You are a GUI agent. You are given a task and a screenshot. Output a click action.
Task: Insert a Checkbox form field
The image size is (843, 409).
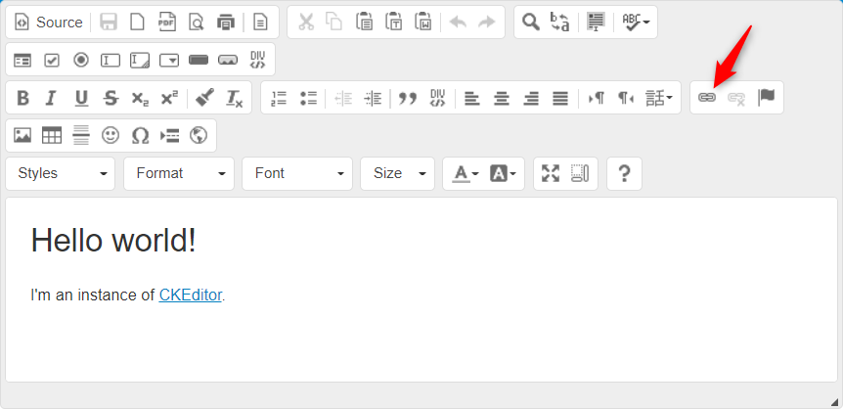click(52, 60)
